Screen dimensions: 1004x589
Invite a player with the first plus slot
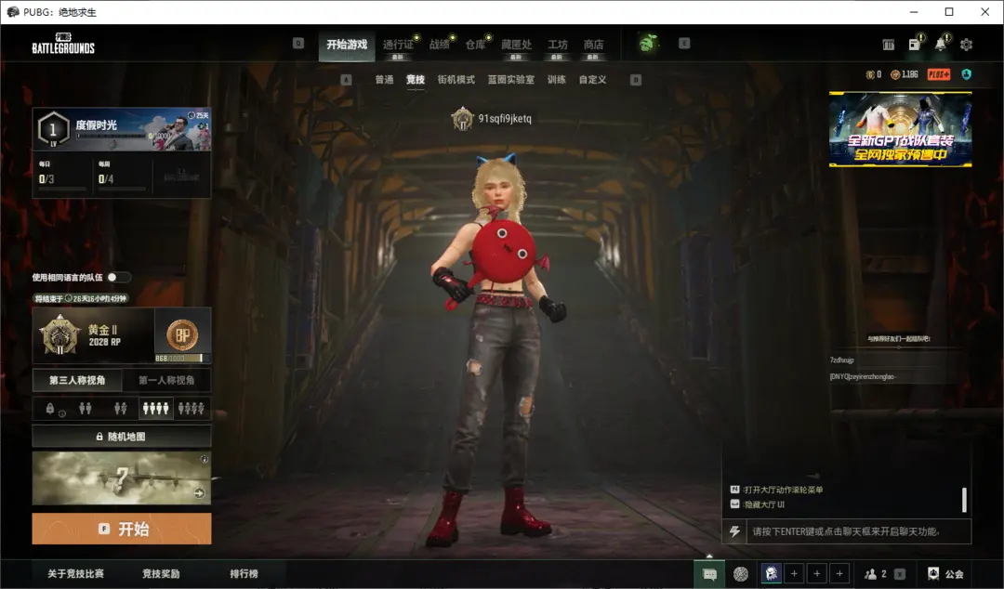point(794,573)
